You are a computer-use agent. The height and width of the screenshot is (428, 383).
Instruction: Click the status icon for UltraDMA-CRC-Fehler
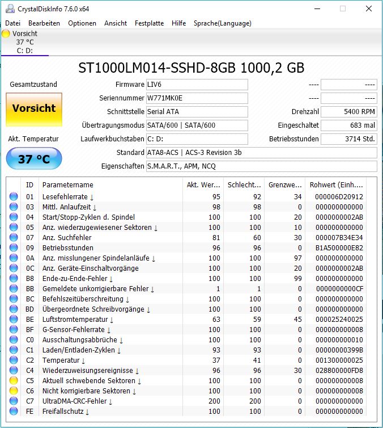(14, 401)
